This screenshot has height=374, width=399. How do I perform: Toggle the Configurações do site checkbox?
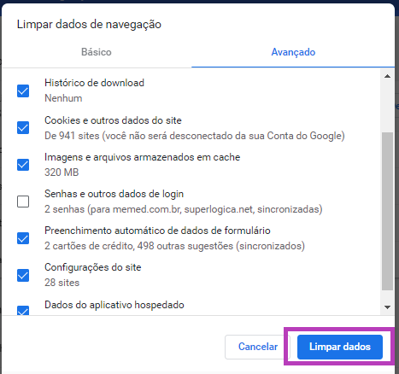(23, 275)
